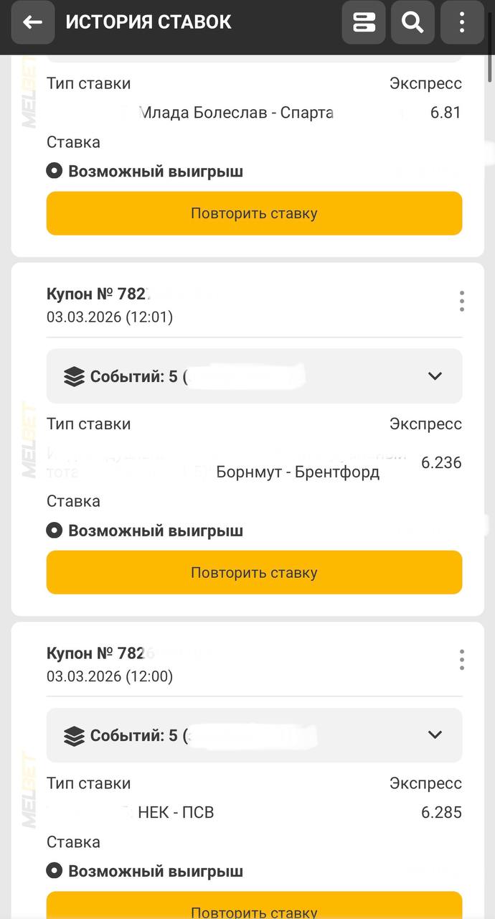Click the layers icon in the 12:00 coupon
Viewport: 495px width, 919px height.
pyautogui.click(x=74, y=736)
